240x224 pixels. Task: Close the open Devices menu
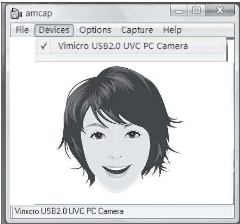[x=54, y=30]
